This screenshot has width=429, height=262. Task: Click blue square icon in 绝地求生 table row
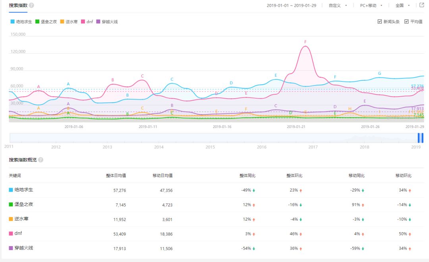pos(11,190)
